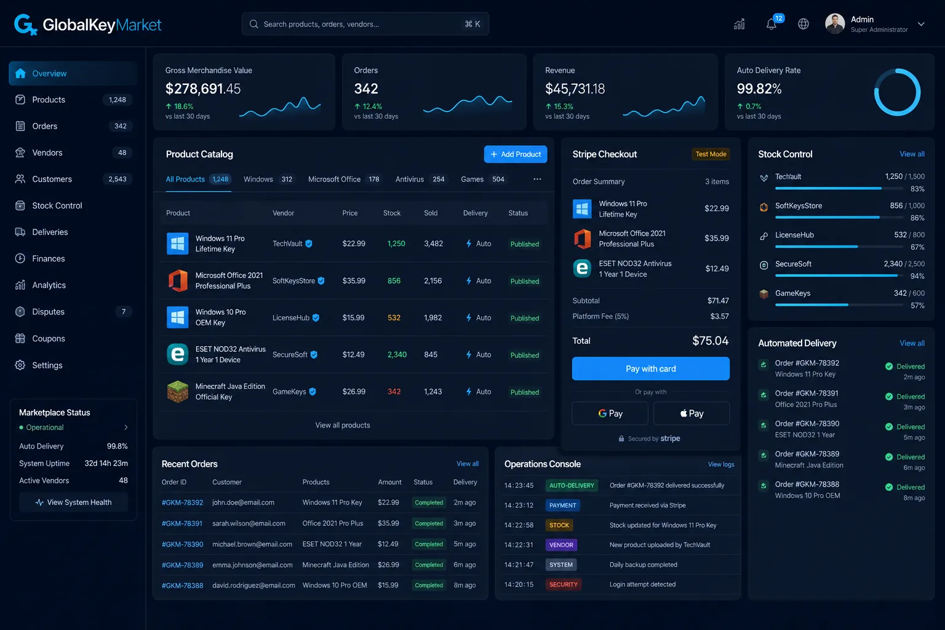Viewport: 945px width, 630px height.
Task: Switch to the Windows category tab
Action: click(269, 179)
